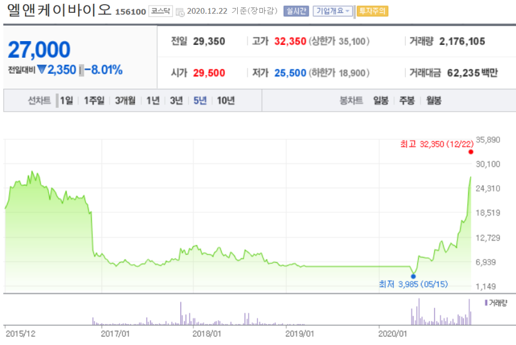Click the 저가 value 25,500
This screenshot has height=345, width=516.
click(290, 73)
